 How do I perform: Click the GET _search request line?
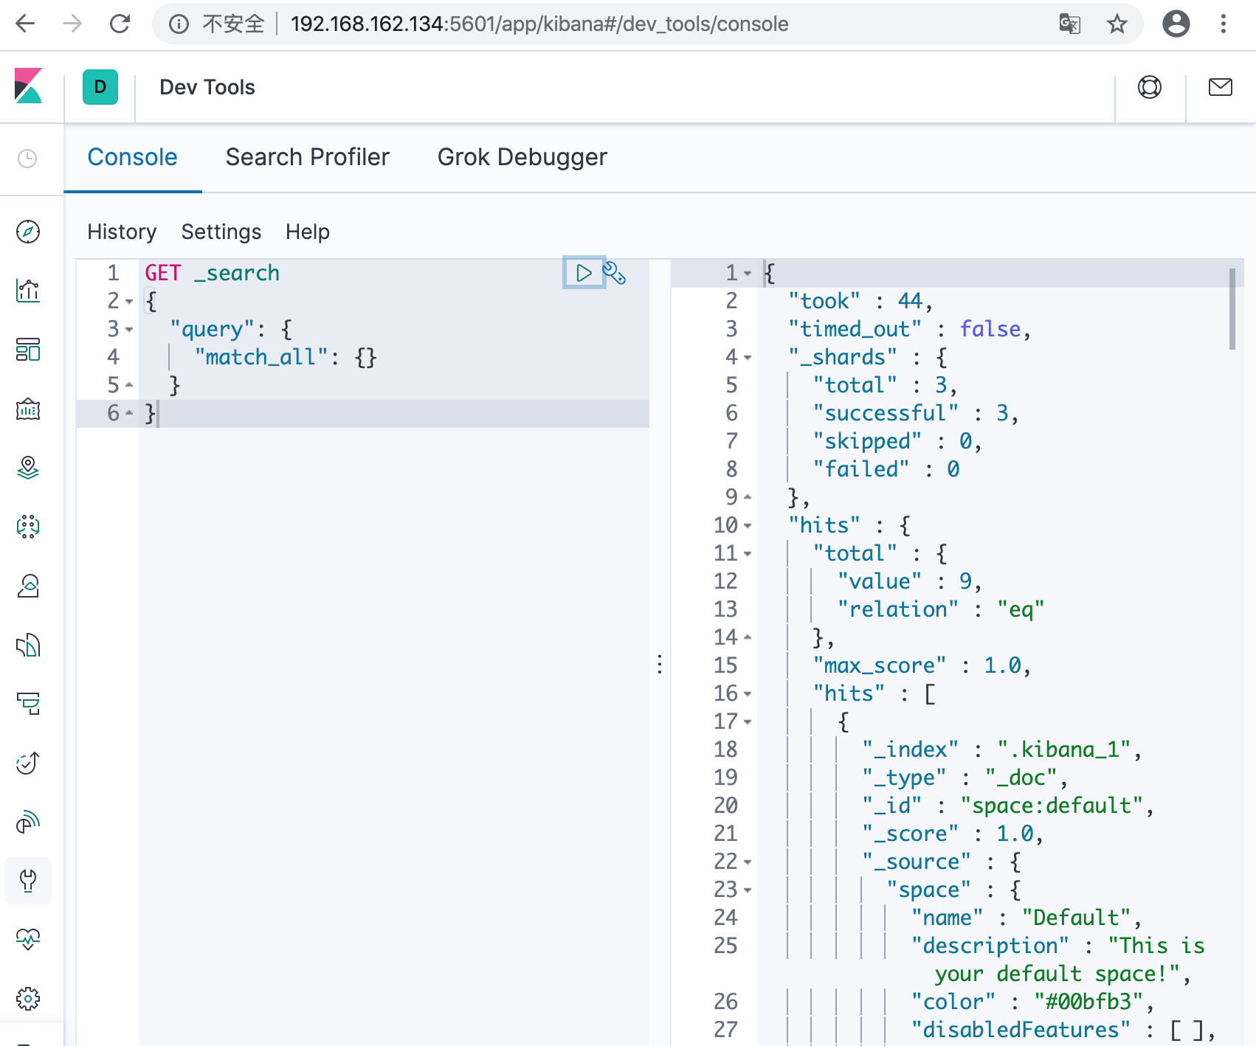[212, 273]
